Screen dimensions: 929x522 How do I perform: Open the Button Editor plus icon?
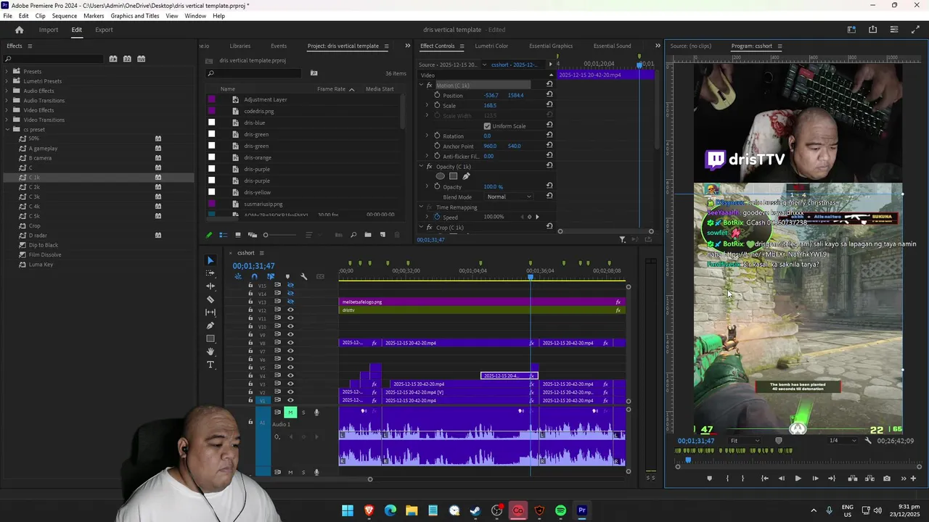tap(914, 478)
